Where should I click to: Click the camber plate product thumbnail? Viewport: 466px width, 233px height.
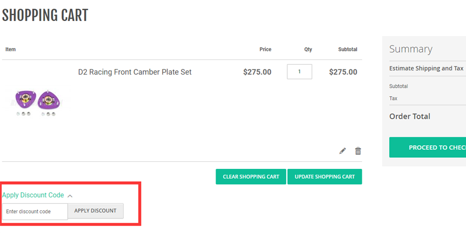pyautogui.click(x=37, y=101)
